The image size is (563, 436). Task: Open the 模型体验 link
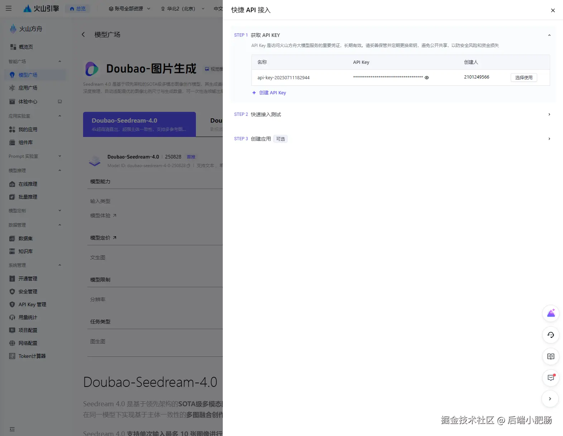coord(103,215)
